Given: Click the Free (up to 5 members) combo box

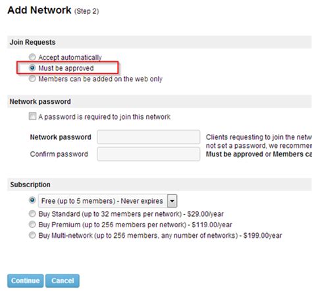Looking at the screenshot, I should pos(108,201).
